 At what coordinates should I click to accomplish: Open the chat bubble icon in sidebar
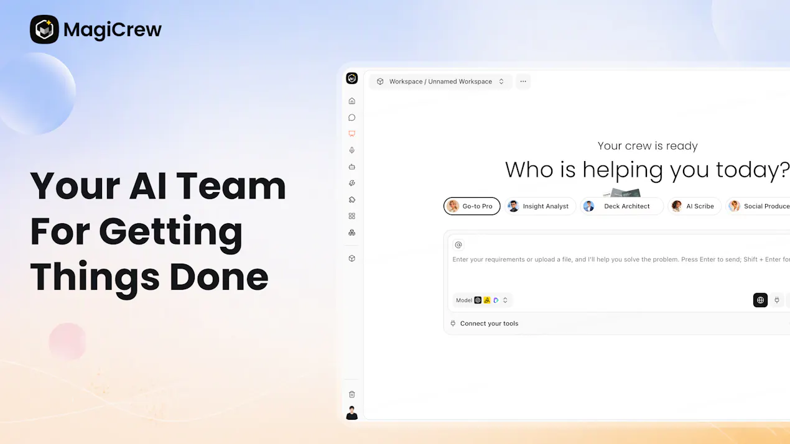tap(352, 118)
